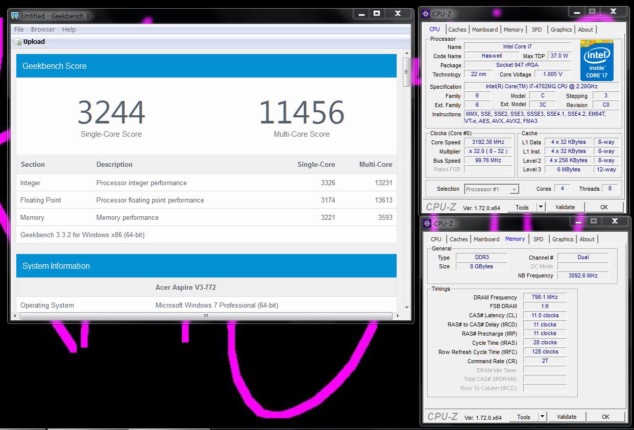634x430 pixels.
Task: Click the Acer Aspire V3-772 system name
Action: 186,287
